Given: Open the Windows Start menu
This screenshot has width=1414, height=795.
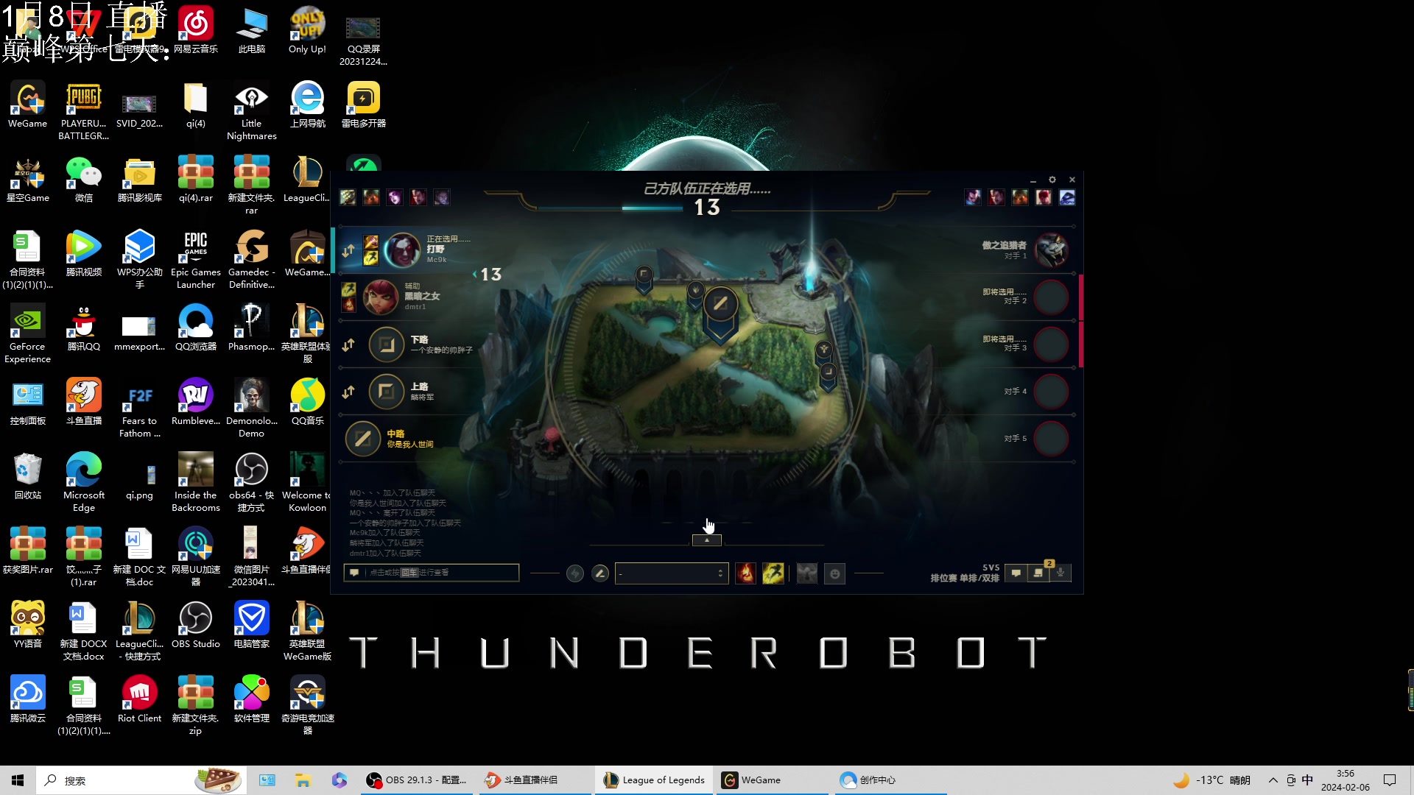Looking at the screenshot, I should 18,780.
